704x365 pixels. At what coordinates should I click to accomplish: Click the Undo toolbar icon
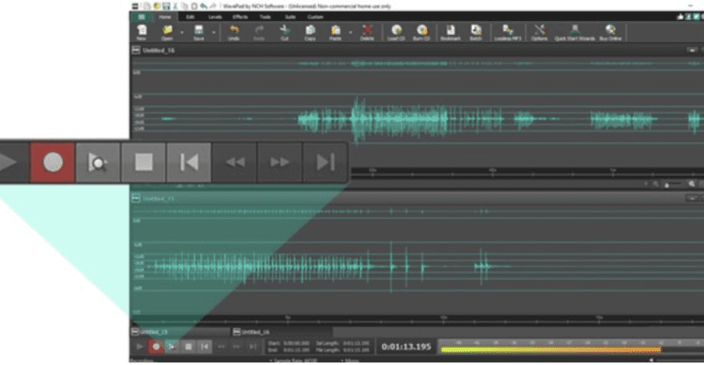[234, 33]
